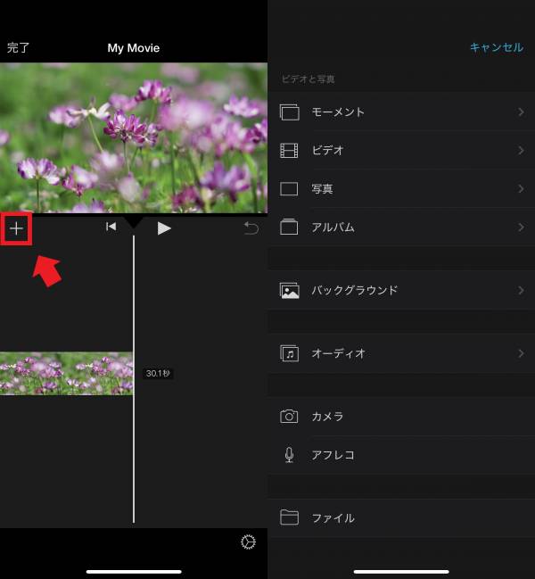Tap the plus add media icon
The height and width of the screenshot is (579, 535).
16,228
